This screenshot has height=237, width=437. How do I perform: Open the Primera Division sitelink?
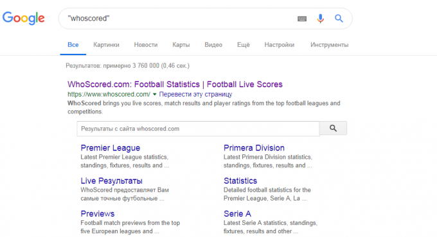(x=254, y=148)
